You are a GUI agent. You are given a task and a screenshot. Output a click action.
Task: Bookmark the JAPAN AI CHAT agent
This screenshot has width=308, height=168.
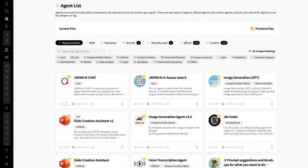tap(122, 104)
